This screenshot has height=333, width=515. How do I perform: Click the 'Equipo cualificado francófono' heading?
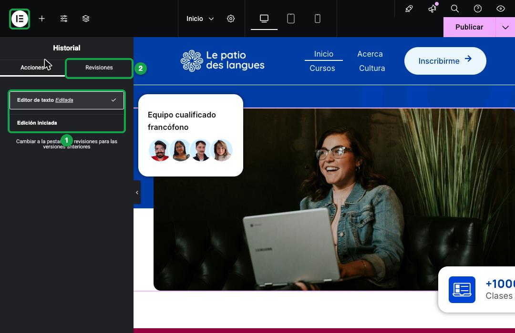tap(182, 121)
